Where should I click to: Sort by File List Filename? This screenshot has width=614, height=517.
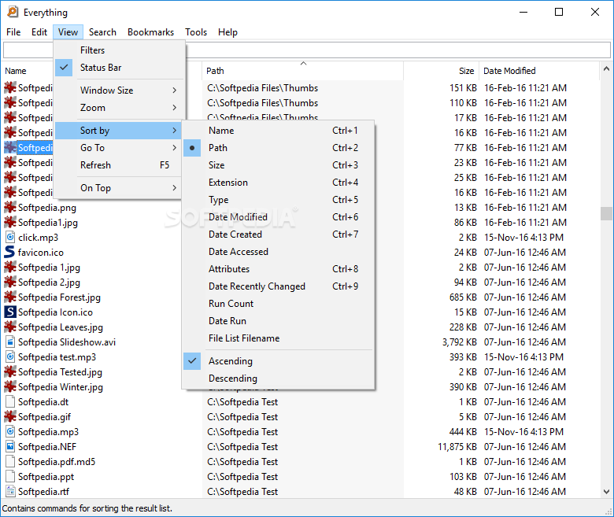pos(278,338)
